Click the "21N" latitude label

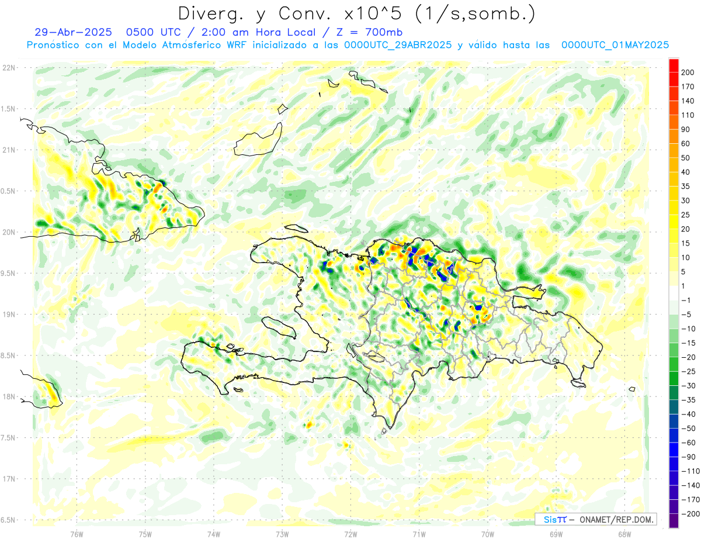9,150
